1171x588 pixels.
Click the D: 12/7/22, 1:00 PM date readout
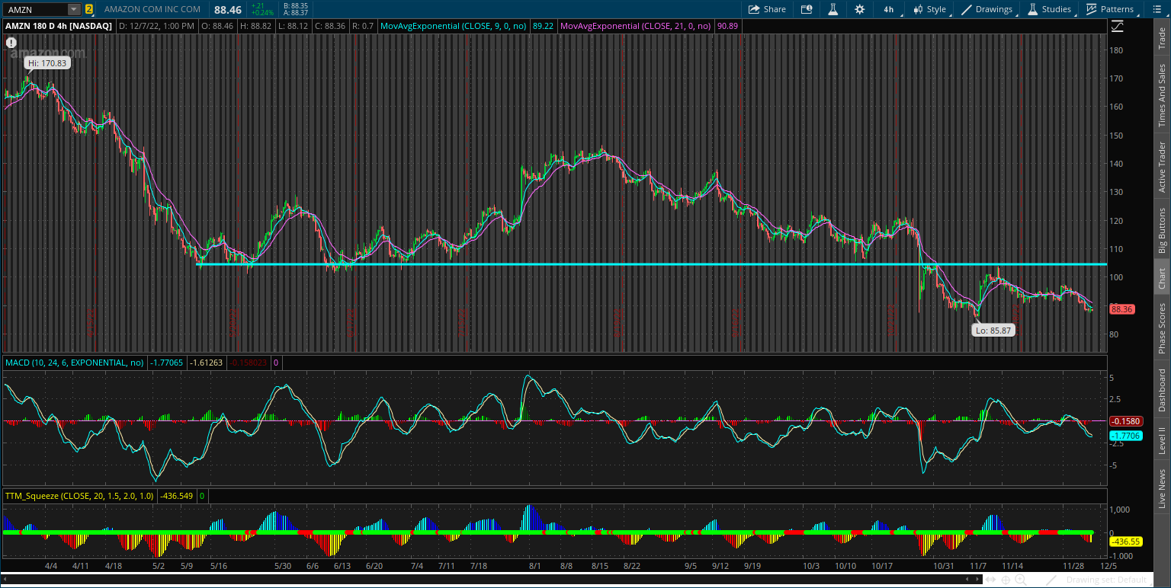point(157,26)
